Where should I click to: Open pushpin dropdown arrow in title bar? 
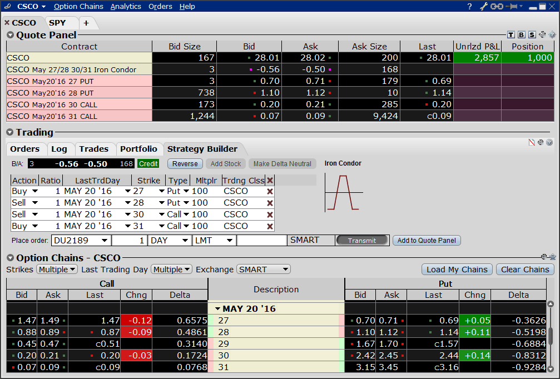click(521, 6)
